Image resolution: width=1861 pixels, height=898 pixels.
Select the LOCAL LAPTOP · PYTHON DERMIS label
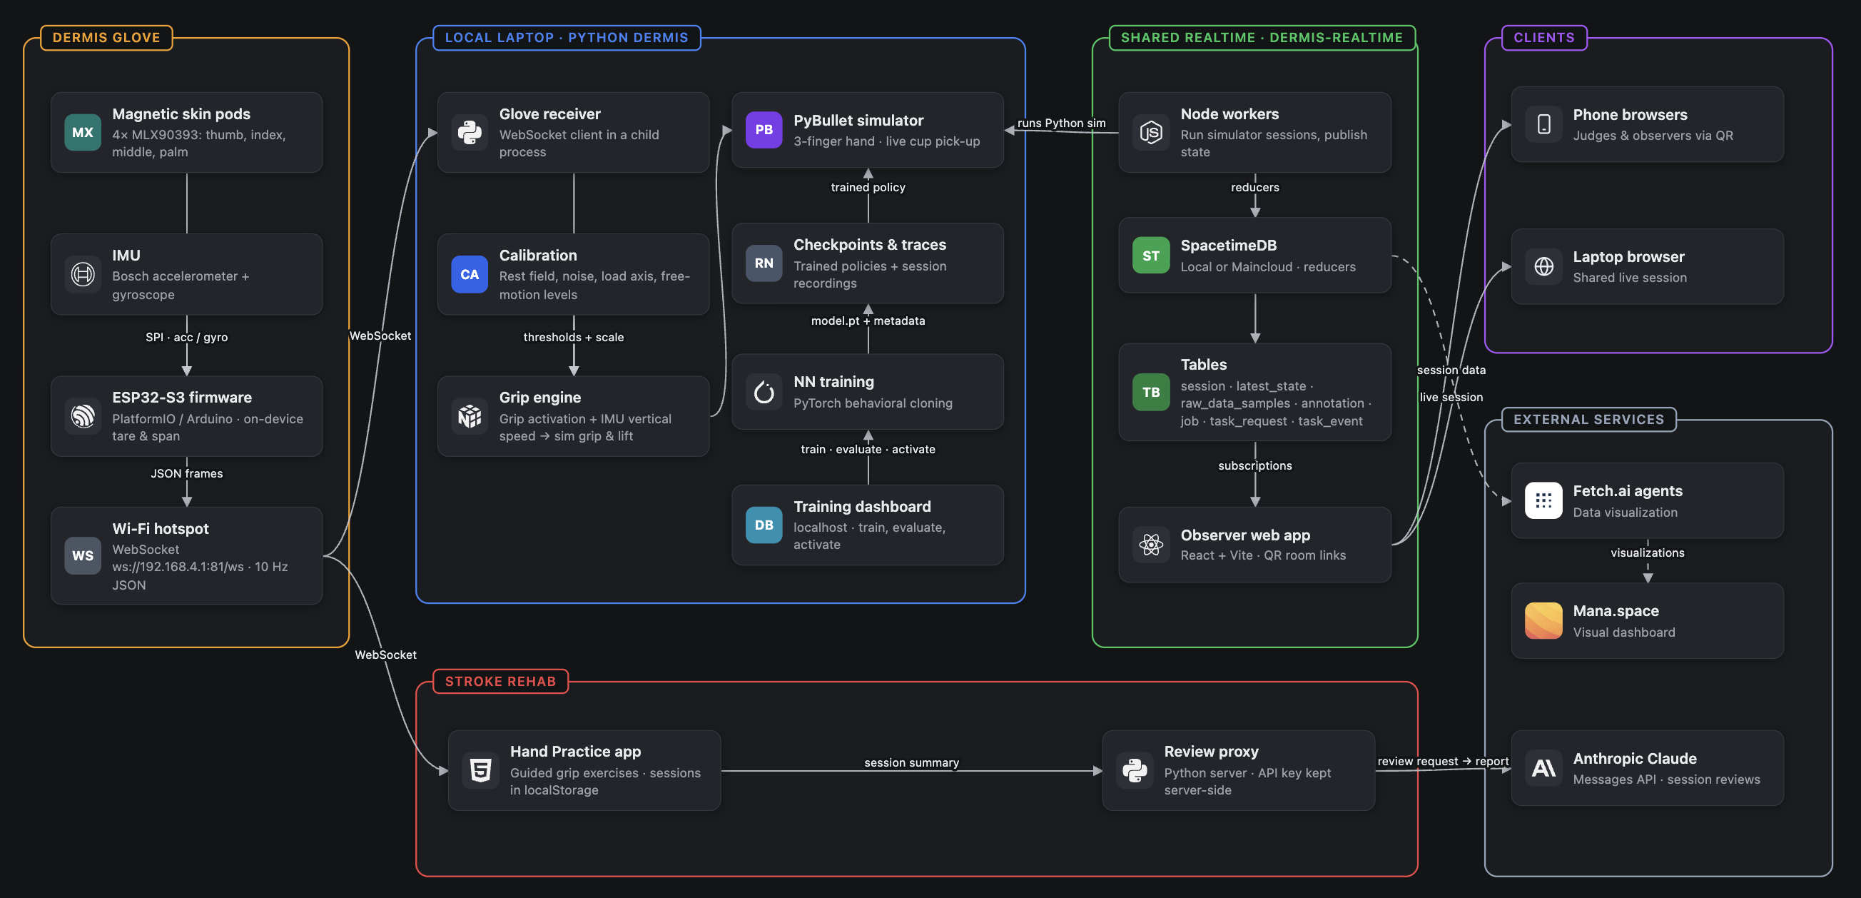click(x=567, y=38)
